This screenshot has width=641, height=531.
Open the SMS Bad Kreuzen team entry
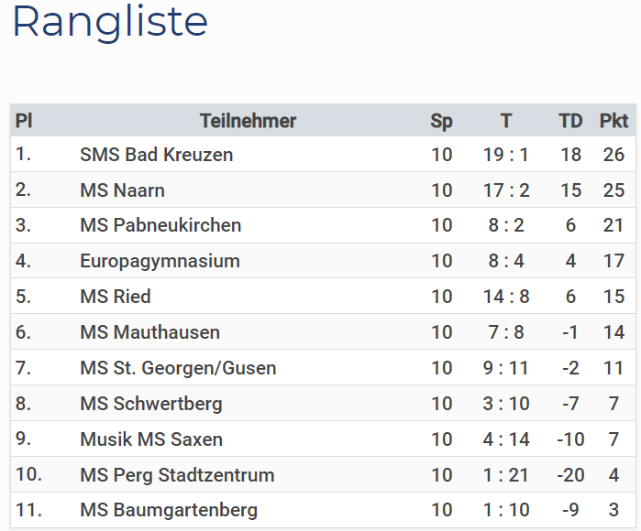[x=156, y=155]
